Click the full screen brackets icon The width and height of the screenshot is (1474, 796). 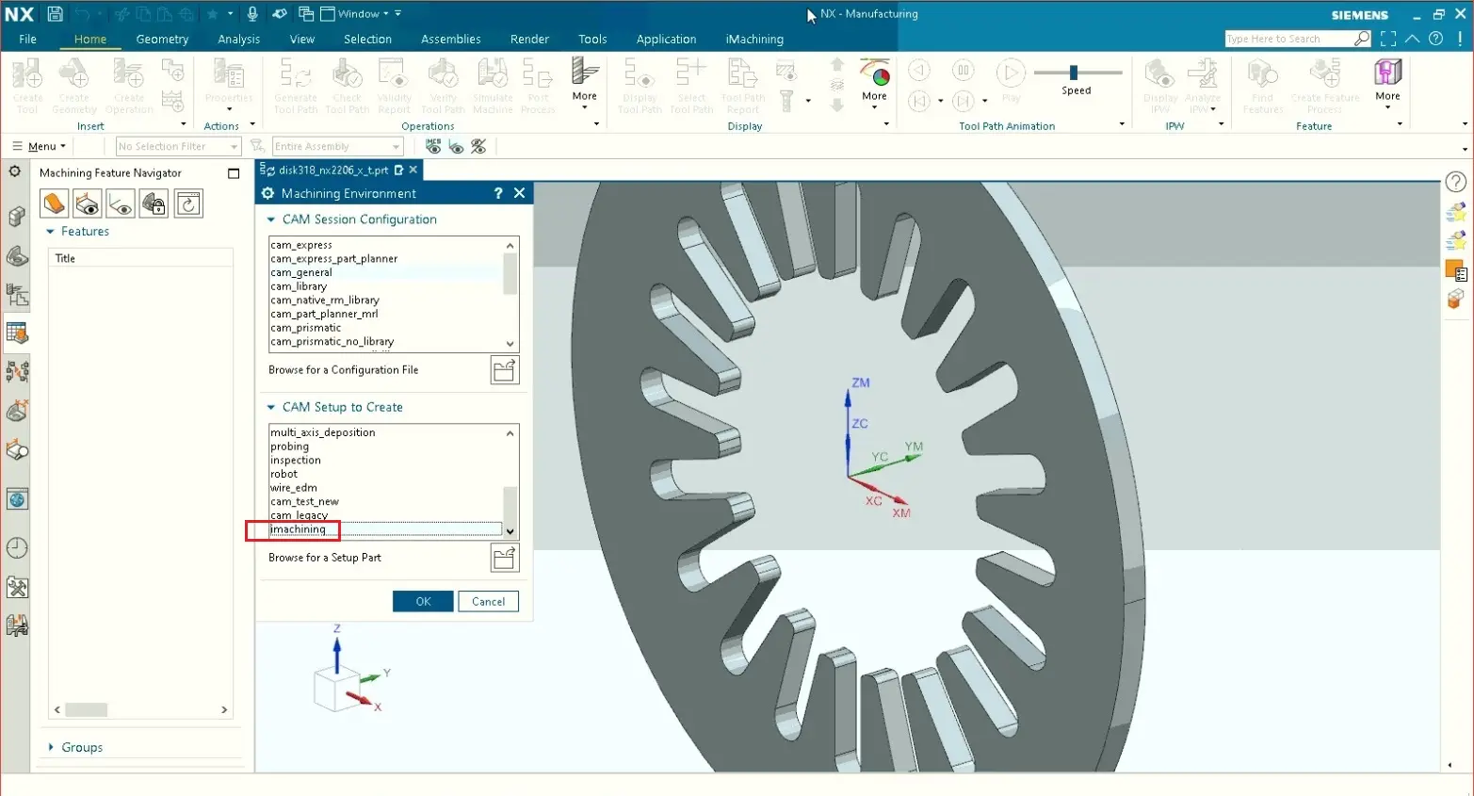(1388, 39)
